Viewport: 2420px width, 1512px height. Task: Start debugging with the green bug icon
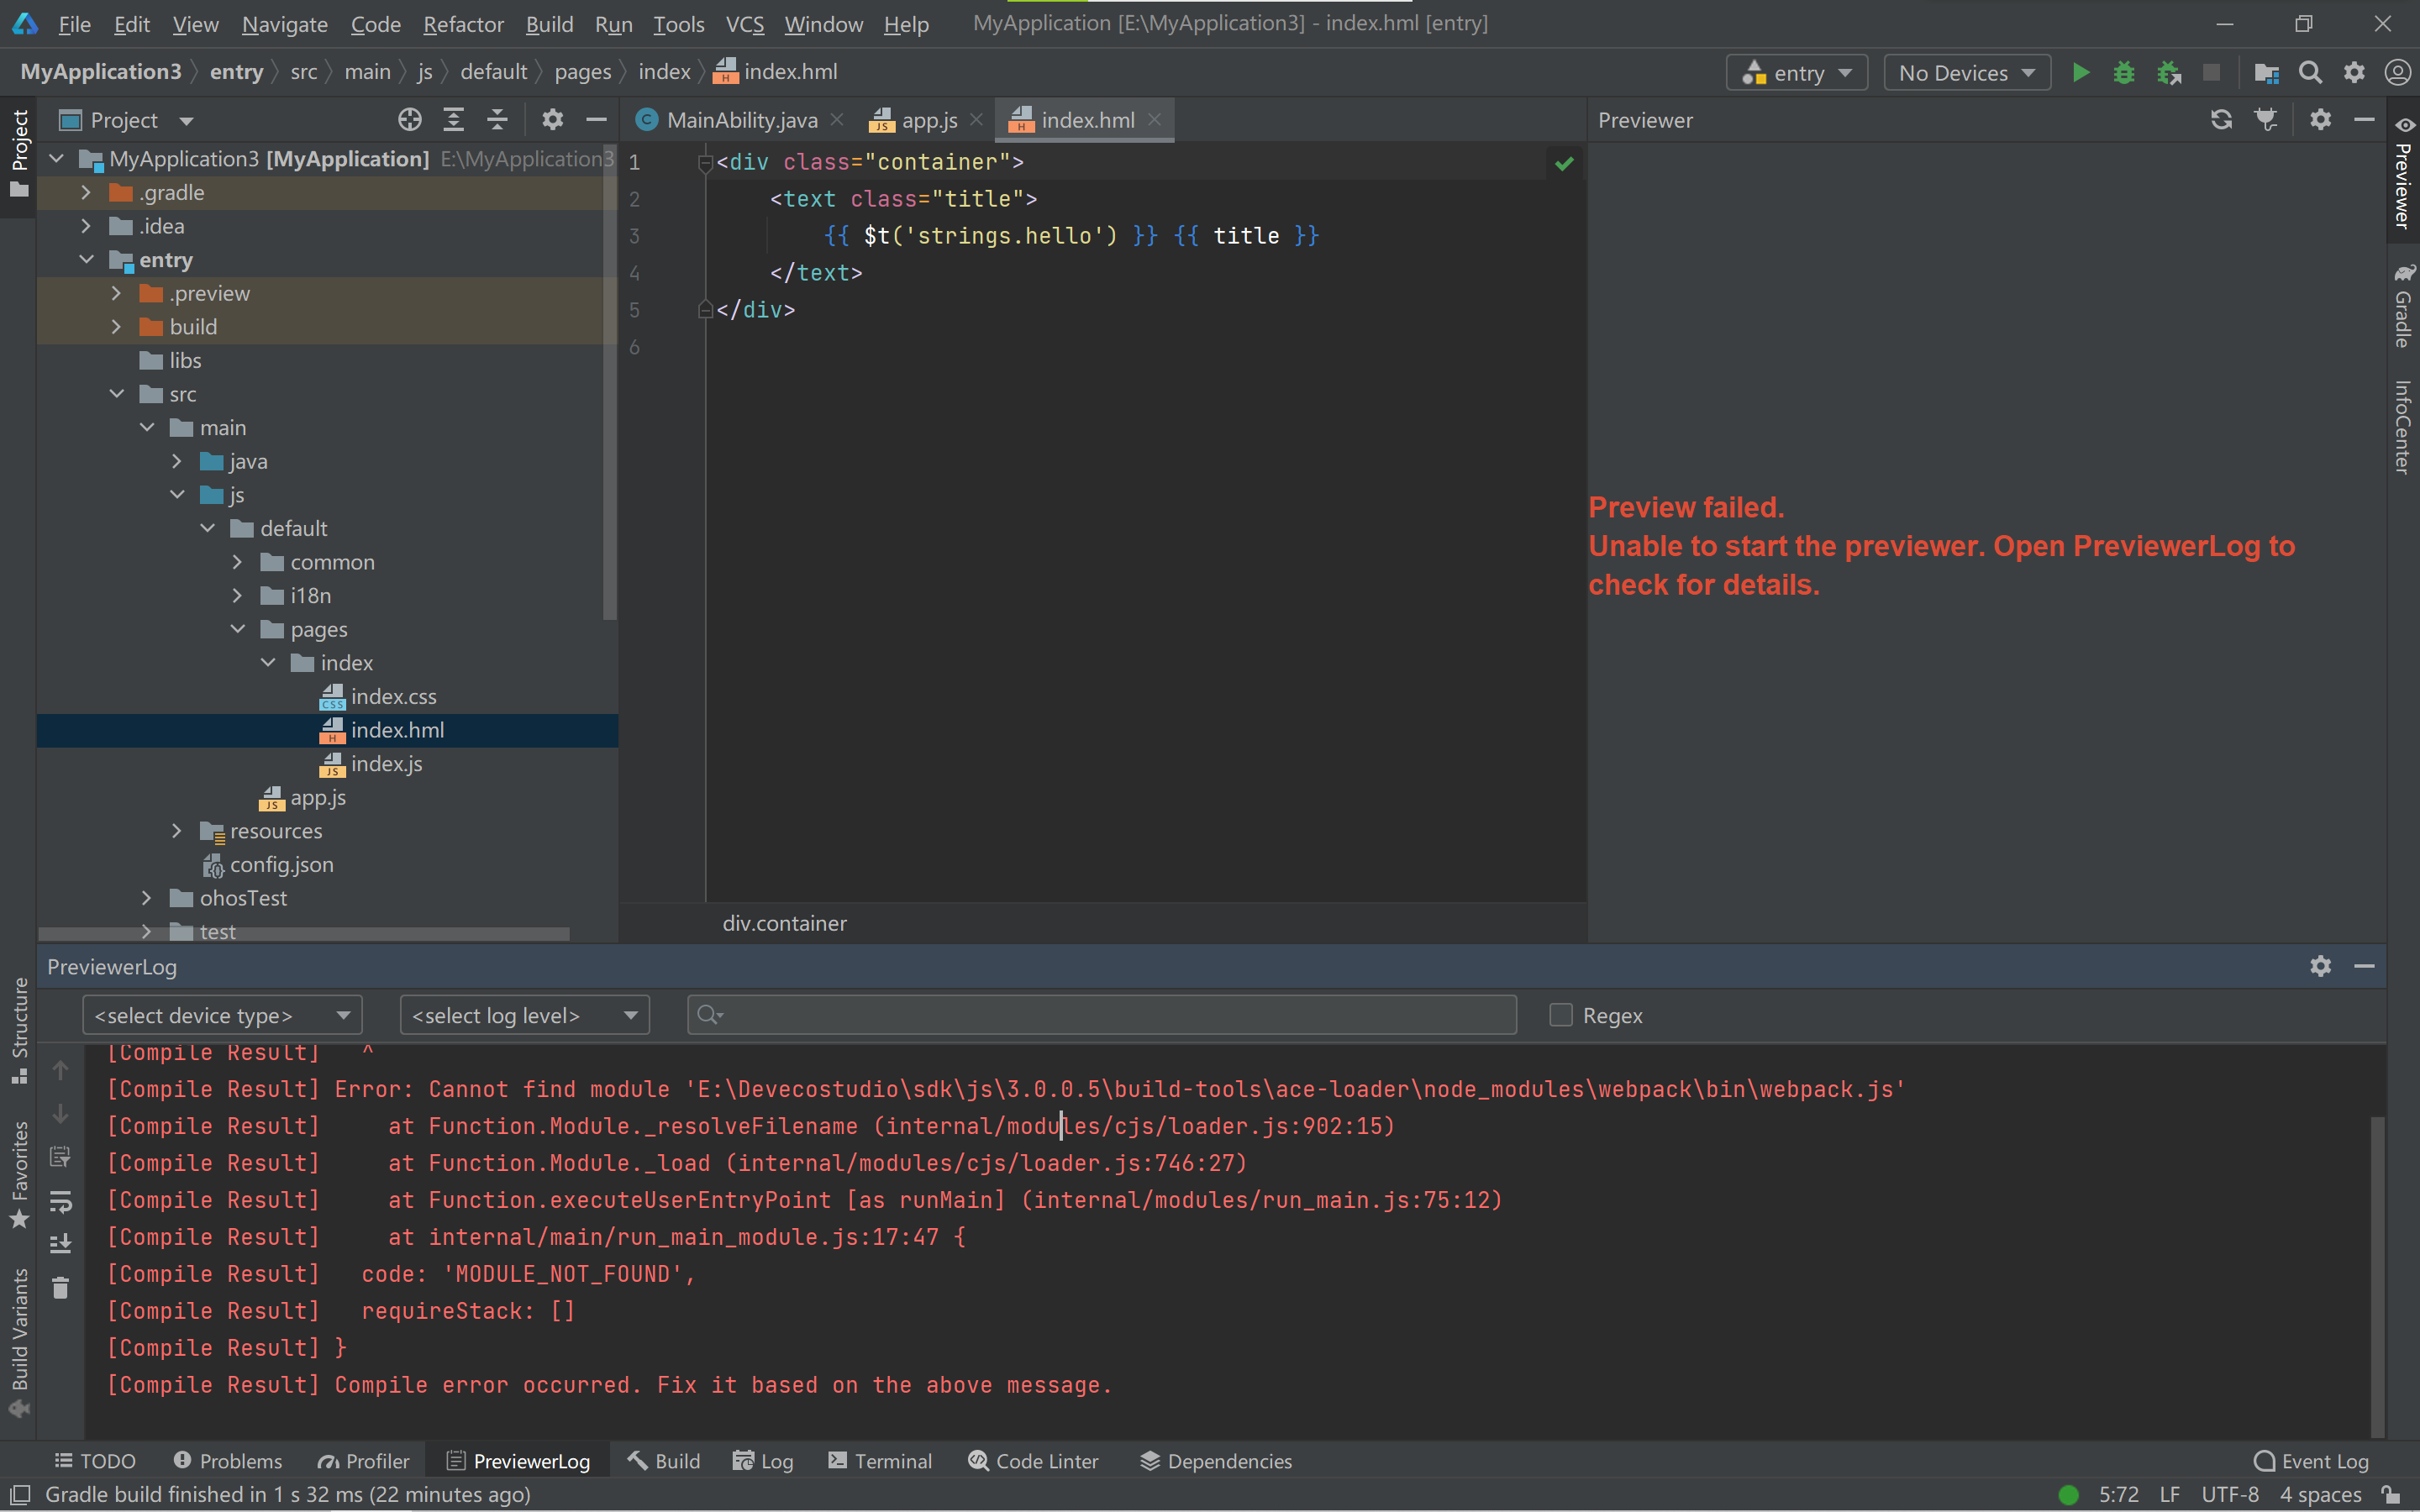[x=2123, y=72]
